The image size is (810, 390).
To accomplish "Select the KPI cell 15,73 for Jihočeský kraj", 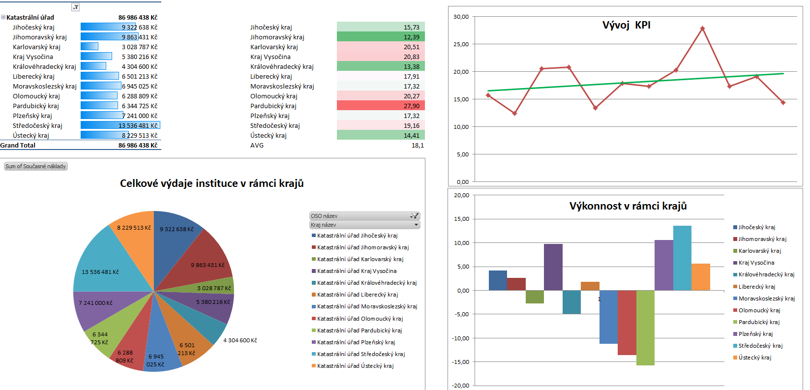I will 381,27.
